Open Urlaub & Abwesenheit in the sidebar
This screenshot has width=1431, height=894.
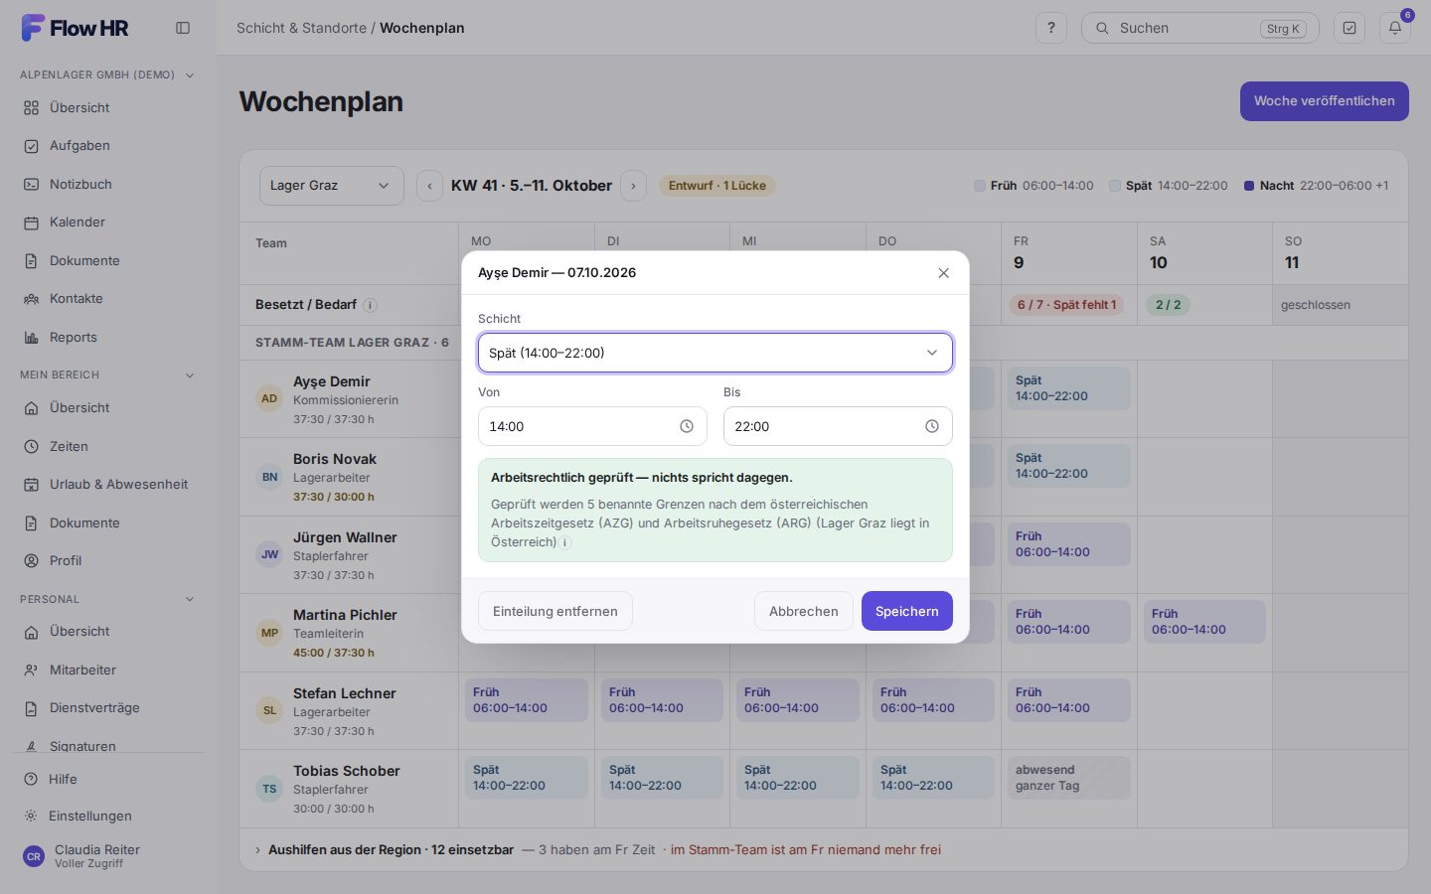[x=108, y=485]
